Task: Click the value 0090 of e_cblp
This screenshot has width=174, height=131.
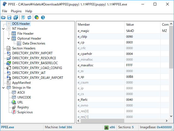Action: (129, 37)
